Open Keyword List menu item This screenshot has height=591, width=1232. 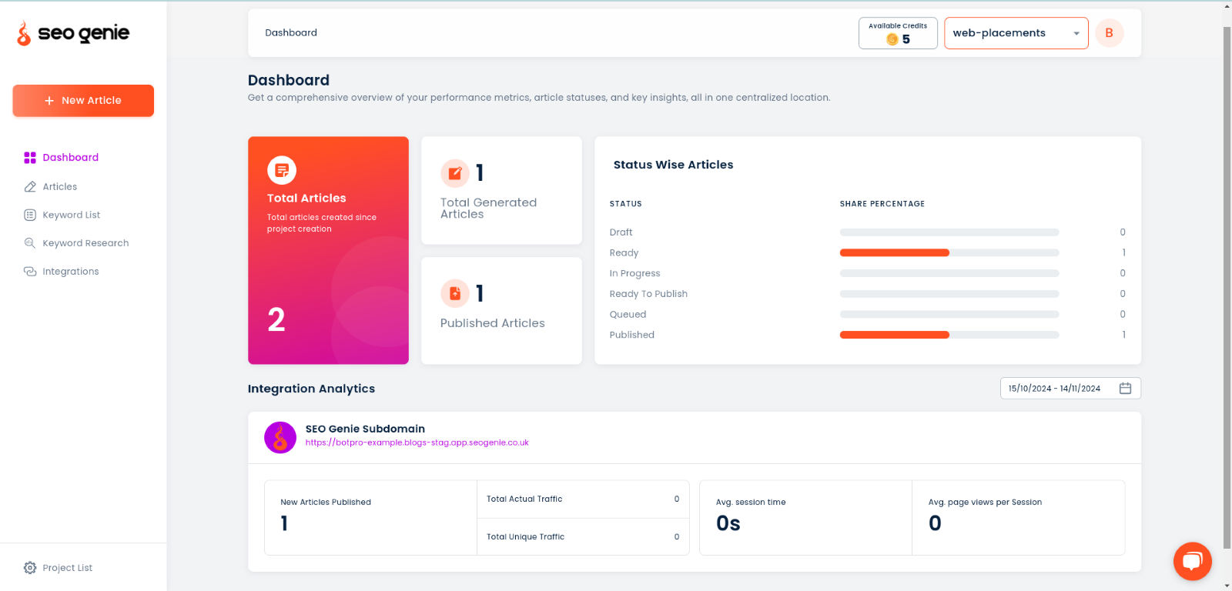[72, 215]
